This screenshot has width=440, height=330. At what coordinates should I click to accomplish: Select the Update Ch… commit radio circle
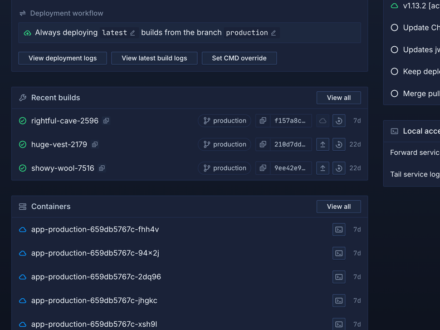click(394, 28)
